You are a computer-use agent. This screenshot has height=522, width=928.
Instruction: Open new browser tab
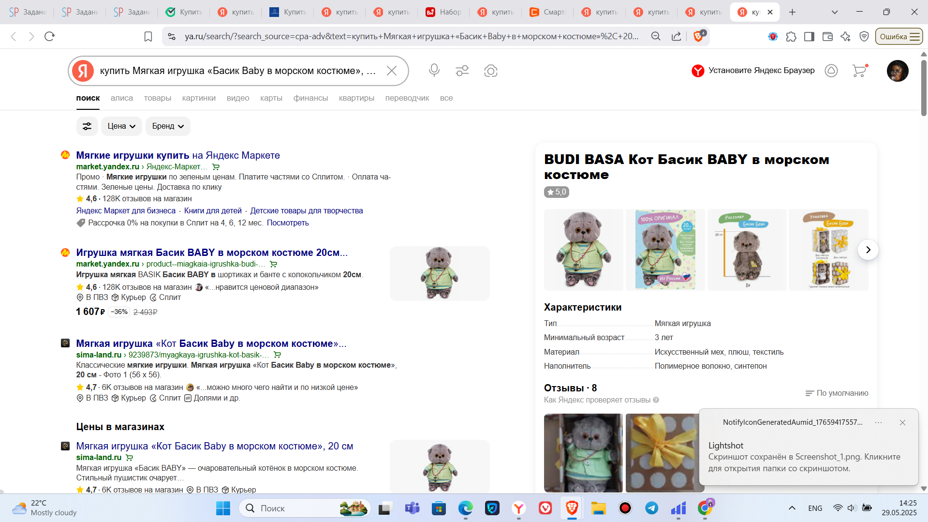(792, 12)
